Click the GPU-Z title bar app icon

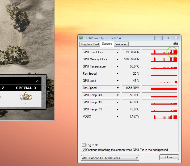click(81, 38)
